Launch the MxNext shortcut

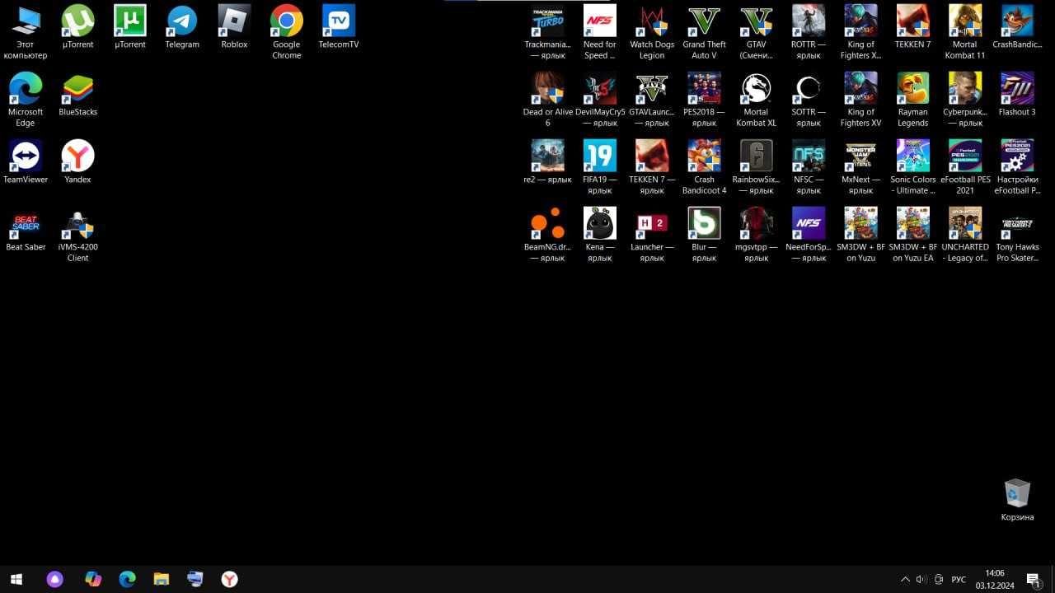click(x=860, y=168)
